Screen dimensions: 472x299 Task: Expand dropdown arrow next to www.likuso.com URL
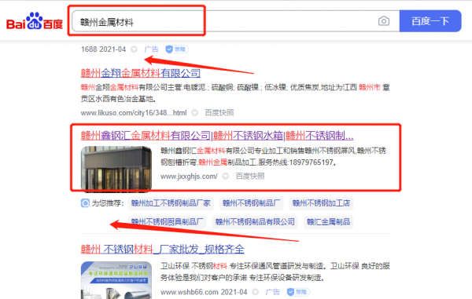195,113
